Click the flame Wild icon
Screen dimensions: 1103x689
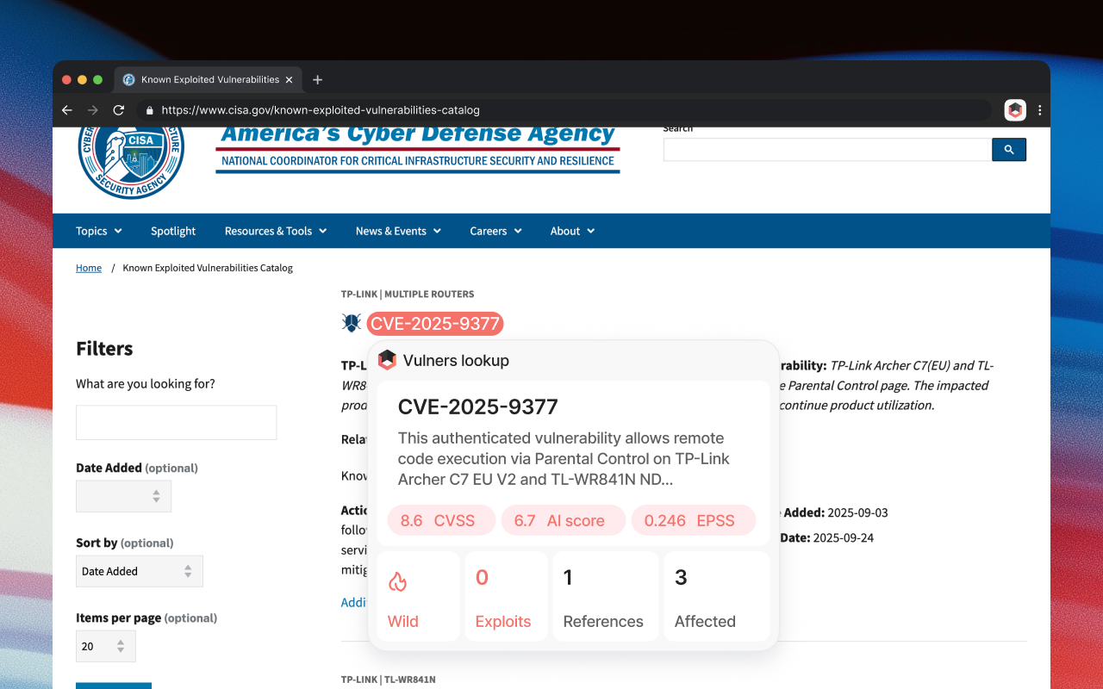pyautogui.click(x=397, y=582)
